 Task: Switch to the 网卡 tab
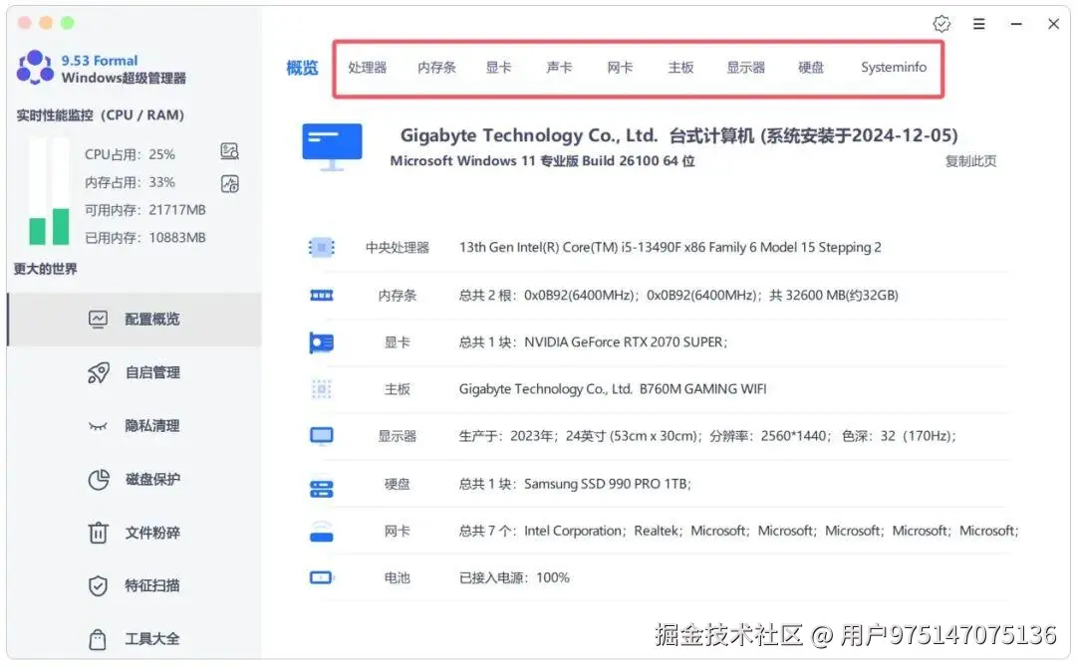point(620,68)
